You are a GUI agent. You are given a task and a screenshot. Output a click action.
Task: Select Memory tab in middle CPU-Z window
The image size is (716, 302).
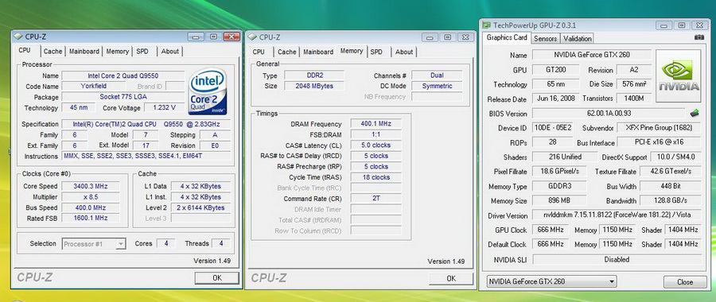pyautogui.click(x=352, y=51)
